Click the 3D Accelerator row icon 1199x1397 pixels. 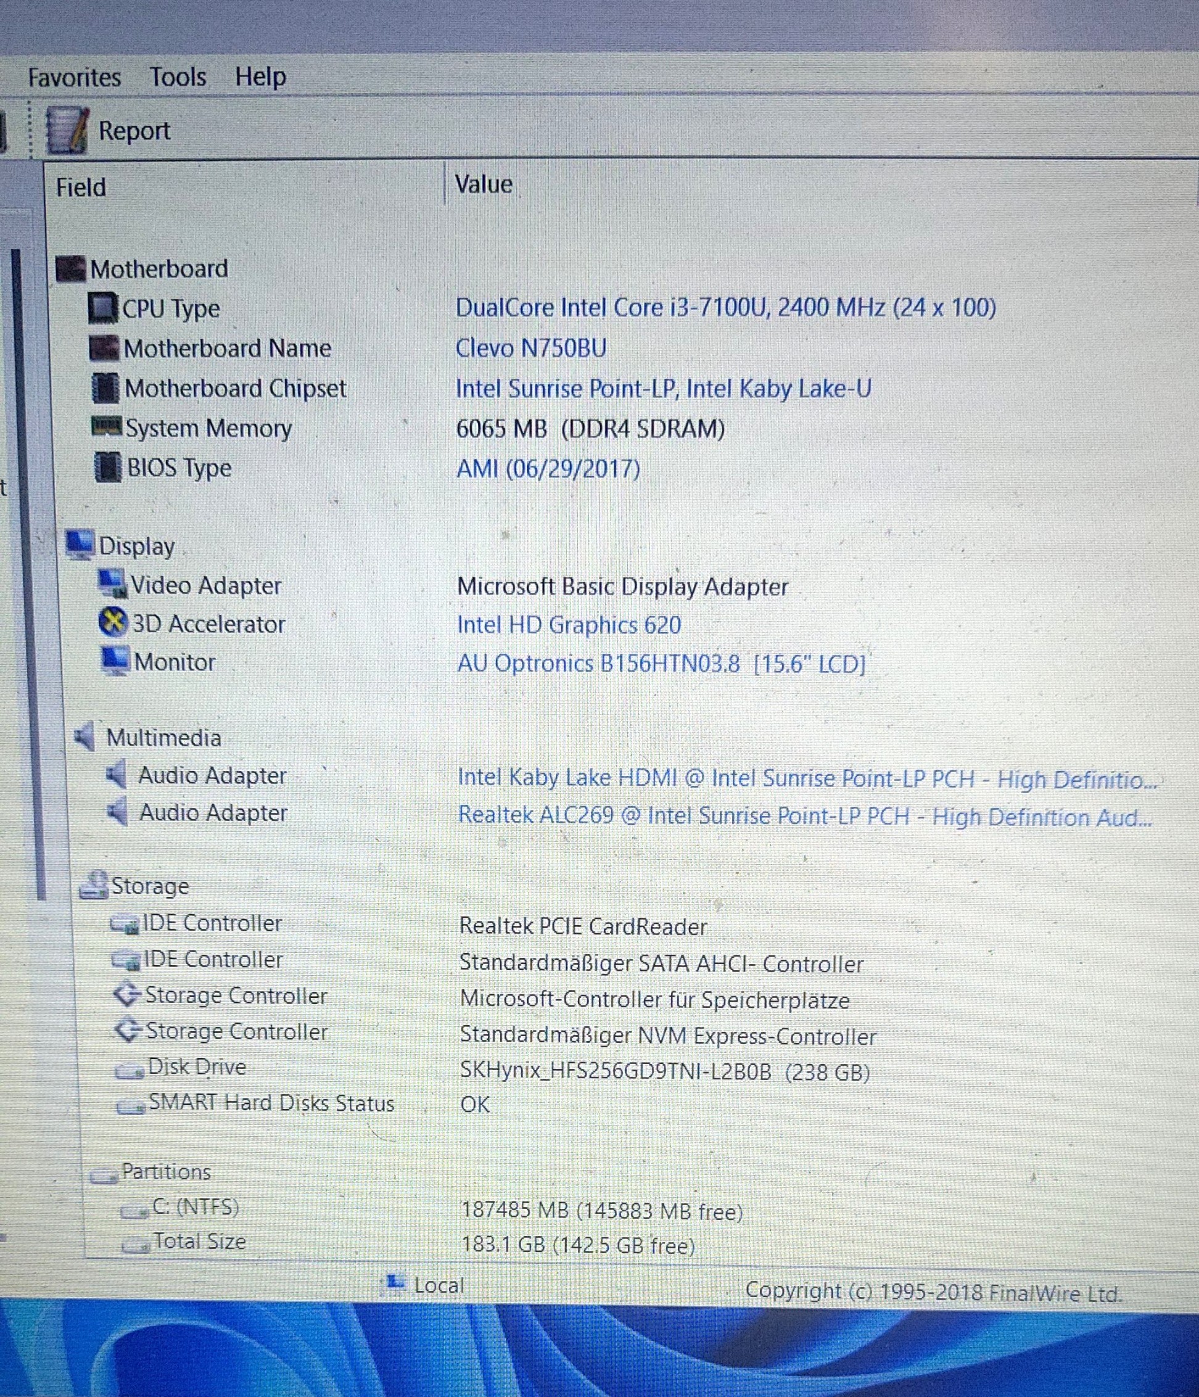click(x=113, y=623)
